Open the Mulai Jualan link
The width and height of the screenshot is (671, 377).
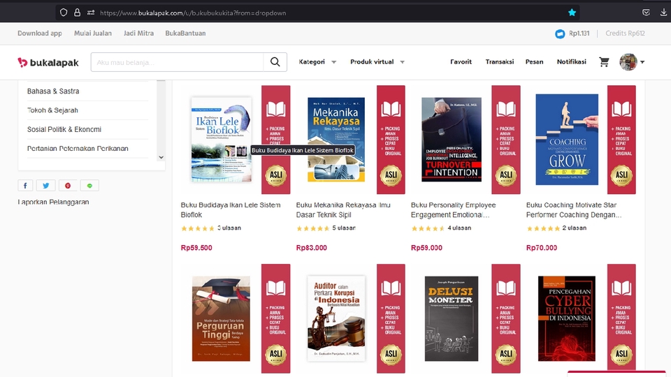pyautogui.click(x=93, y=34)
